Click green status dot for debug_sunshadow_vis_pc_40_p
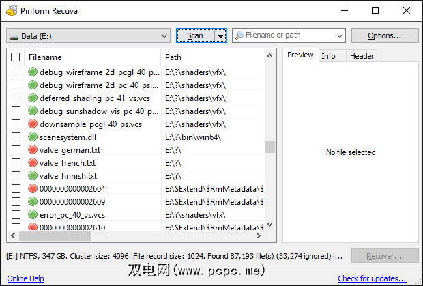The width and height of the screenshot is (423, 286). point(33,111)
